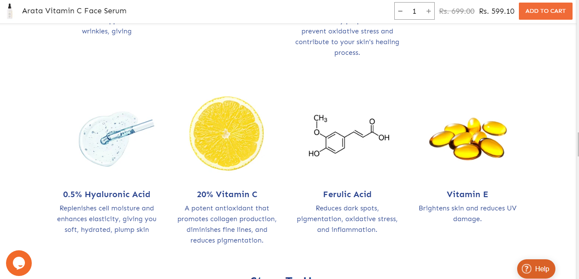Click the struck-through price Rs. 699.00

tap(457, 11)
